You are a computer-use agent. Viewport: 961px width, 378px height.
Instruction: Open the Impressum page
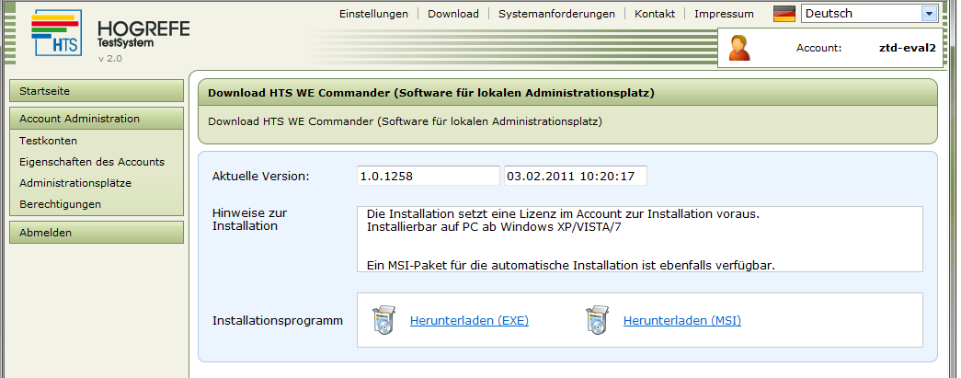(724, 14)
